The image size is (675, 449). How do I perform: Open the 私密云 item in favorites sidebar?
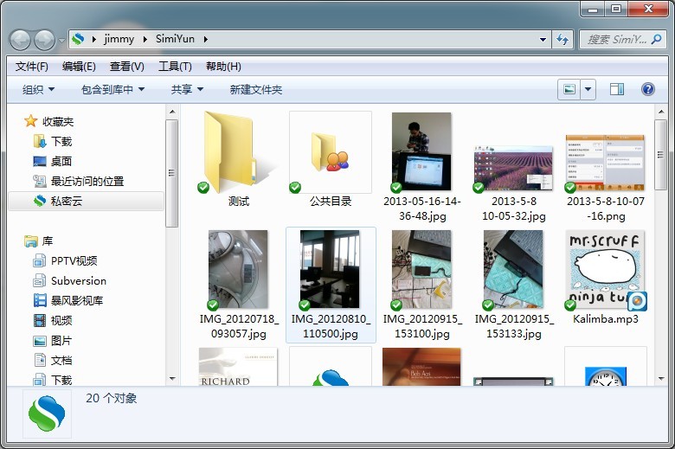66,201
